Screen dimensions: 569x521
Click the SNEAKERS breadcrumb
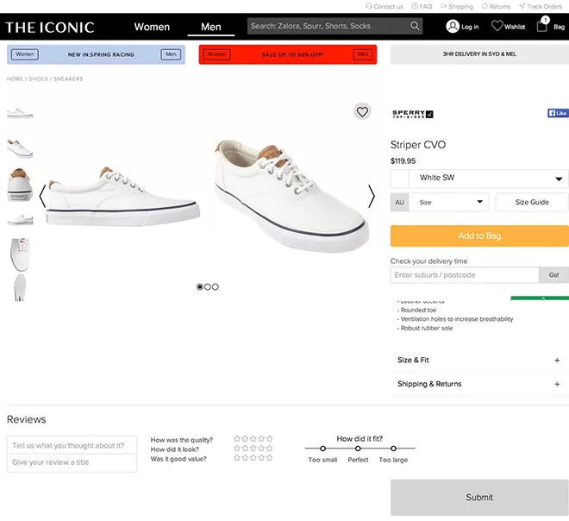point(68,78)
